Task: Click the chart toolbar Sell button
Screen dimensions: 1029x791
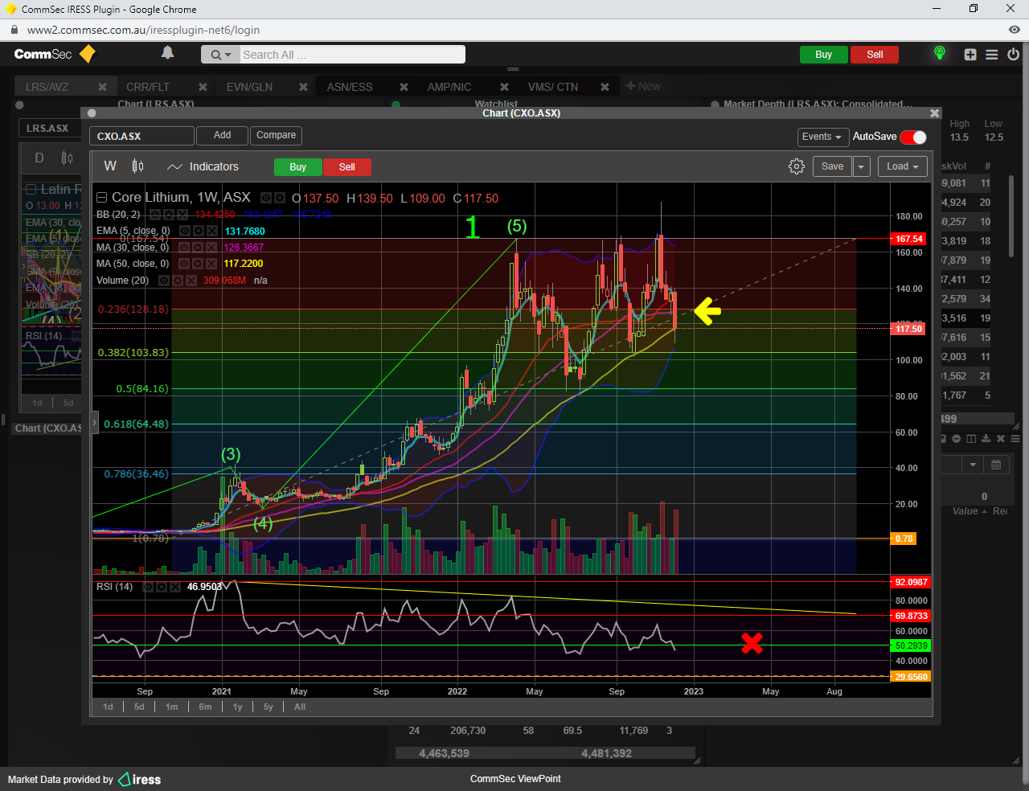Action: tap(347, 167)
